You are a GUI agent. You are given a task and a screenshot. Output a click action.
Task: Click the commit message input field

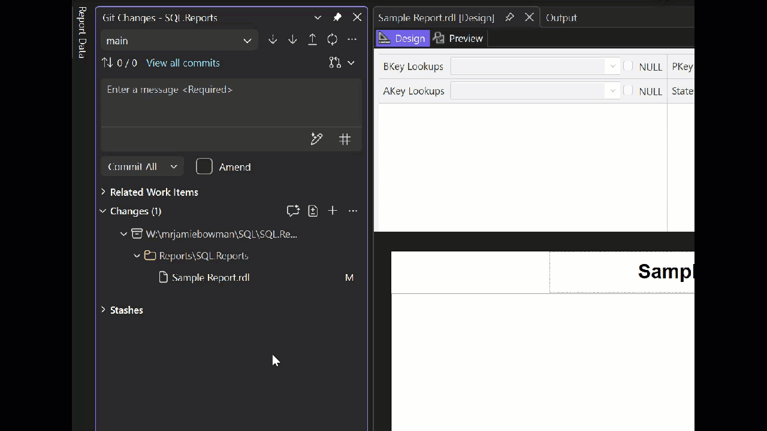point(231,103)
